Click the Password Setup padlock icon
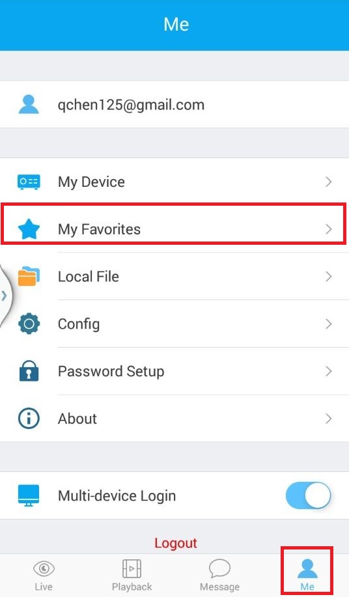Viewport: 349px width, 597px height. tap(29, 371)
